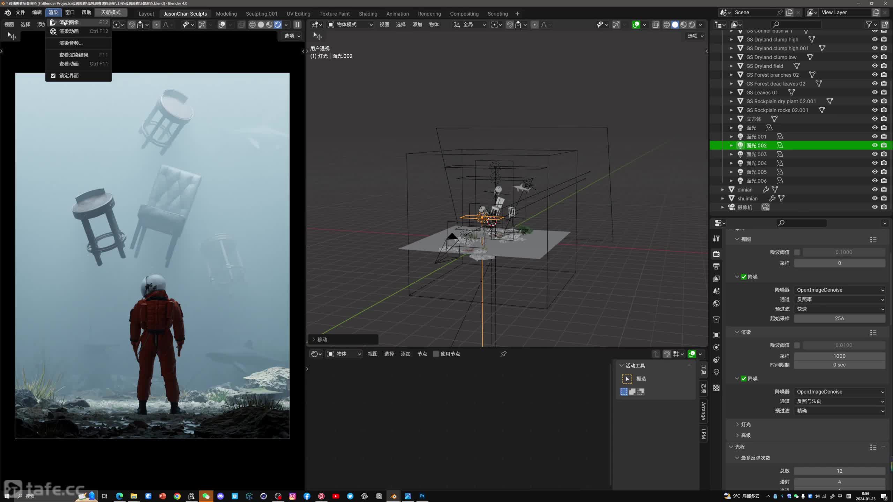The width and height of the screenshot is (893, 502).
Task: Toggle snapping magnet in right viewport
Action: [509, 25]
